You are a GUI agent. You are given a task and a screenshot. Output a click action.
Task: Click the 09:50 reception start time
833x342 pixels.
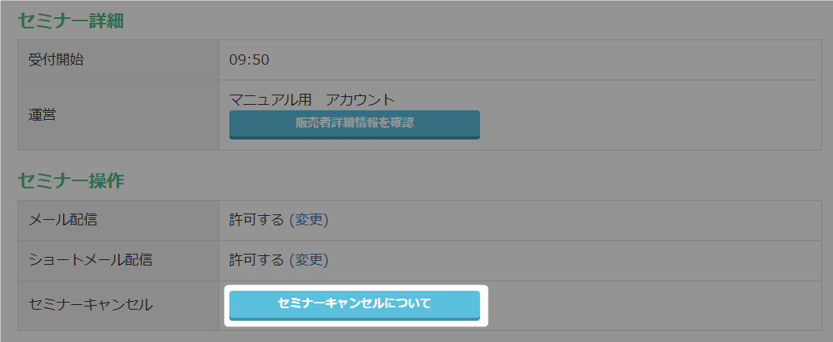(x=249, y=60)
